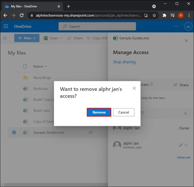The height and width of the screenshot is (187, 194).
Task: Click the Chrome extensions puzzle icon
Action: (164, 15)
